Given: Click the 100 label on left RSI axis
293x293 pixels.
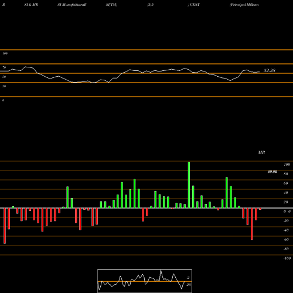Looking at the screenshot, I should pyautogui.click(x=5, y=53).
